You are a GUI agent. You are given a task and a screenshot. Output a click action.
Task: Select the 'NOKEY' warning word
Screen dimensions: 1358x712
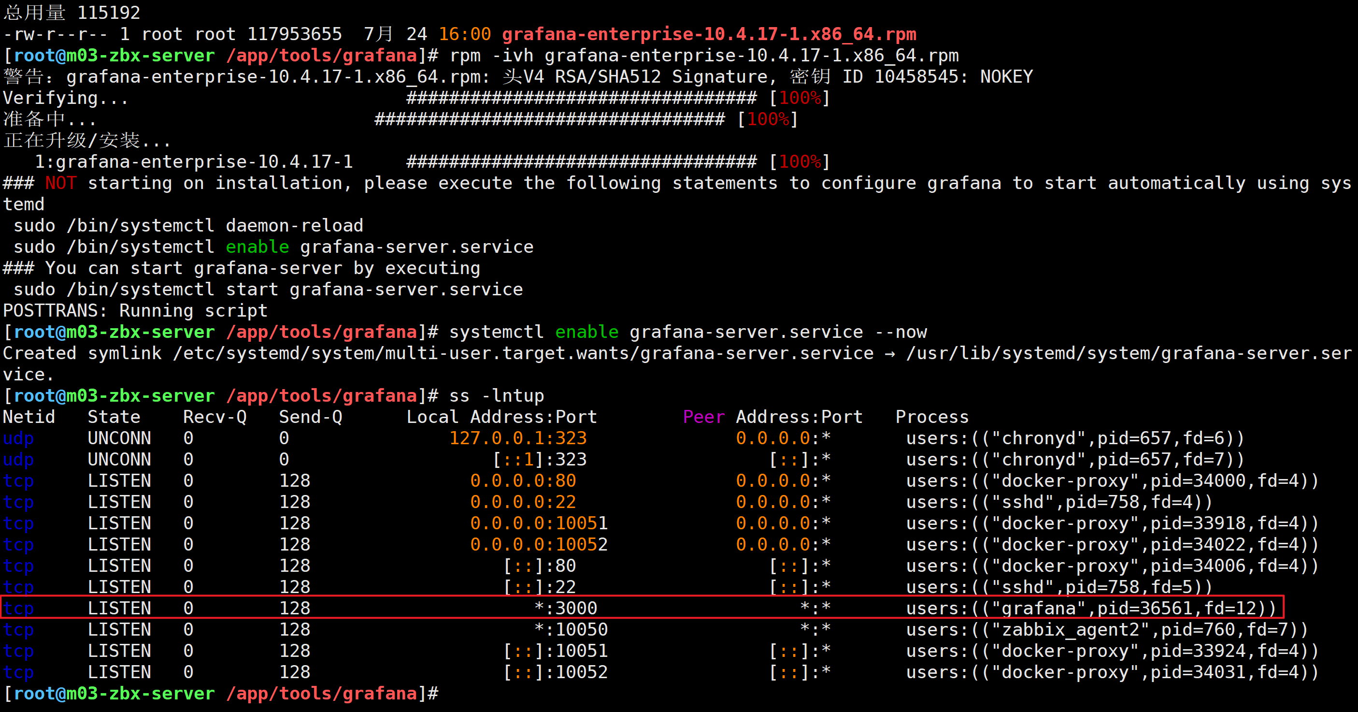[x=1006, y=77]
